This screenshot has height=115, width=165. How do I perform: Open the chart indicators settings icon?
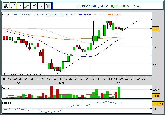point(27,6)
